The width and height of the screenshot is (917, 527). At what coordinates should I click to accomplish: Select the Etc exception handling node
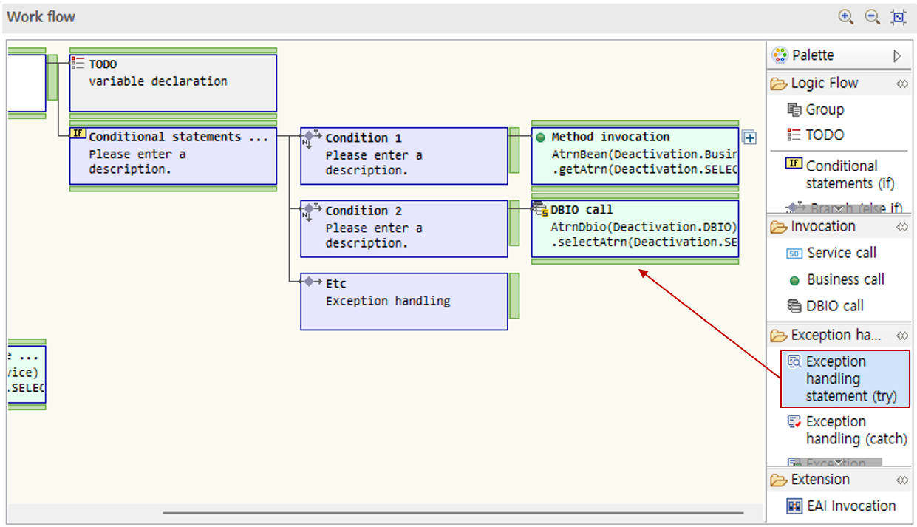tap(403, 301)
